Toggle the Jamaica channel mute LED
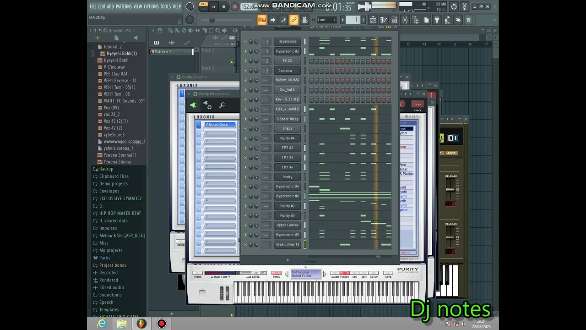586x330 pixels. pyautogui.click(x=245, y=71)
